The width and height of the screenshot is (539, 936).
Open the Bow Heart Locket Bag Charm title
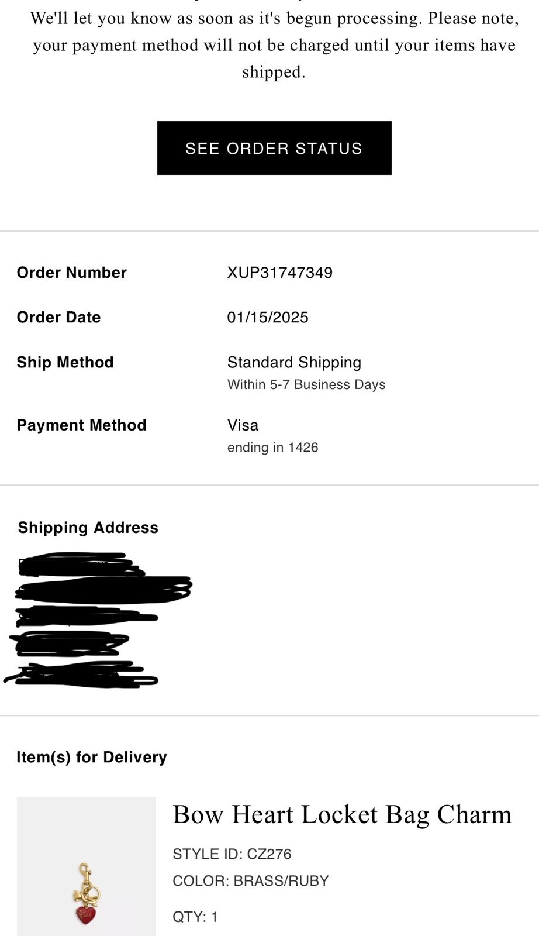(x=343, y=814)
